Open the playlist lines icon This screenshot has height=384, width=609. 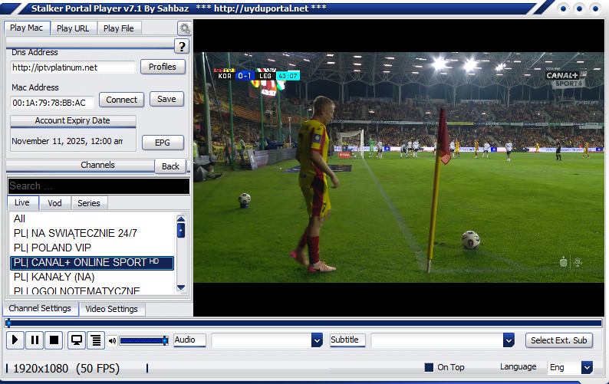point(96,340)
